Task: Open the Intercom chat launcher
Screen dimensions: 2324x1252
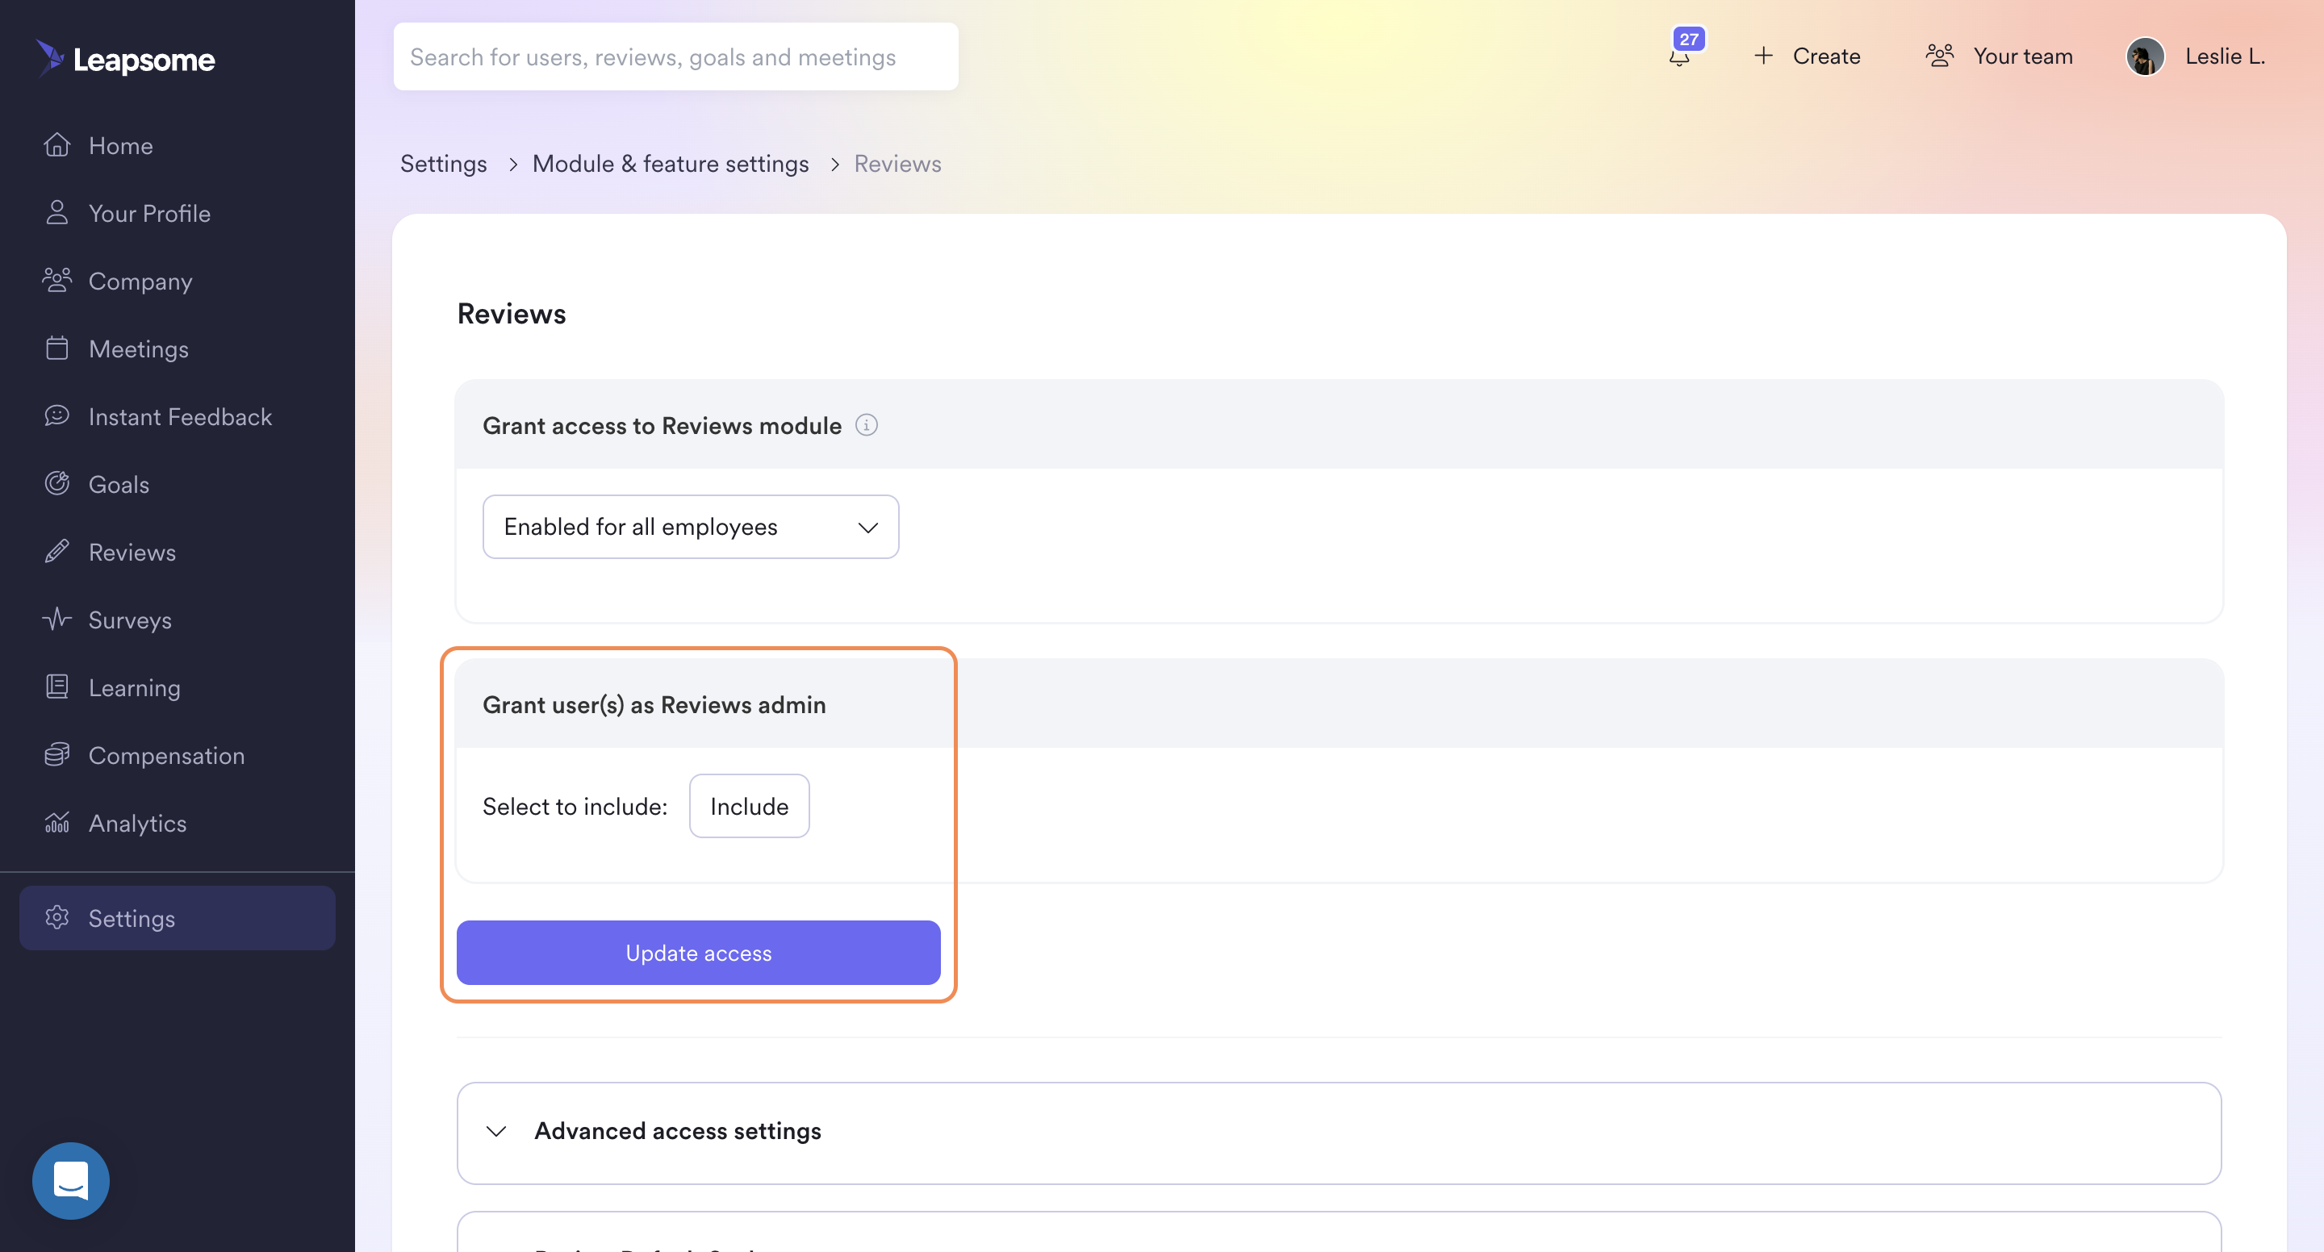Action: tap(70, 1180)
